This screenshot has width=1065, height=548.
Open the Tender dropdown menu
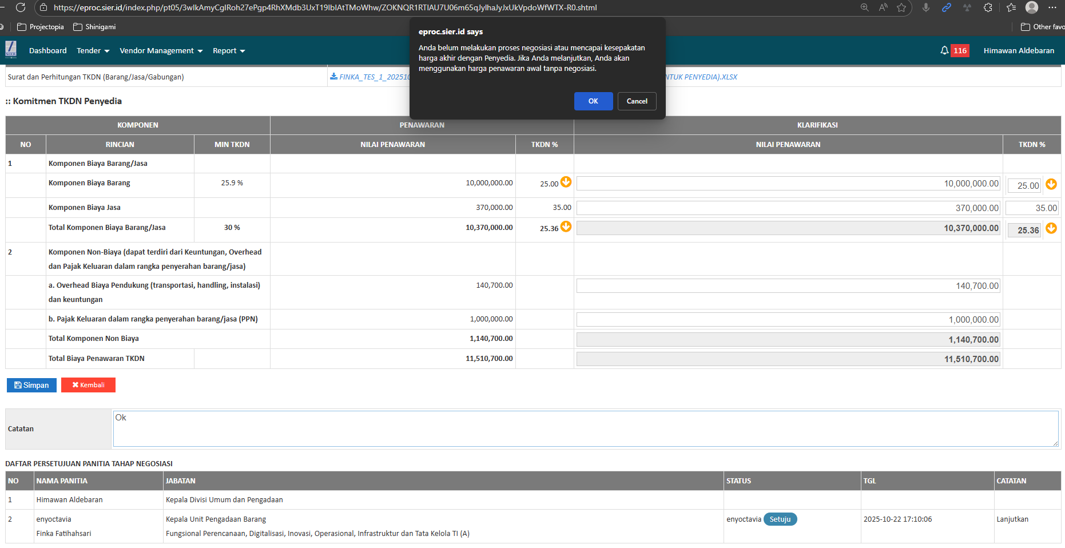(x=93, y=51)
